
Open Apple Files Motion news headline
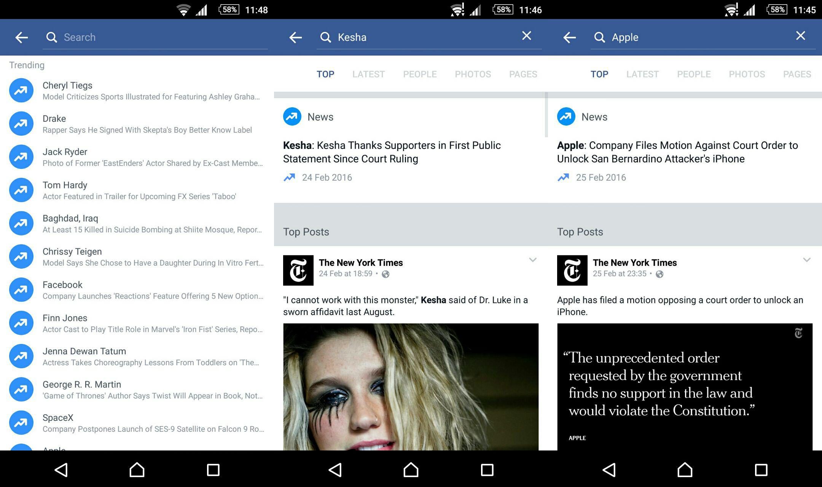(677, 152)
